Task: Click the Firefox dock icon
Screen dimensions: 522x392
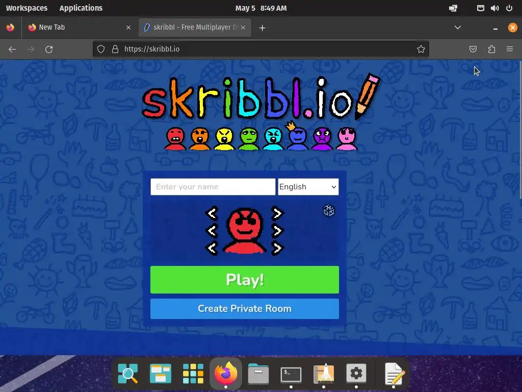Action: pos(226,373)
